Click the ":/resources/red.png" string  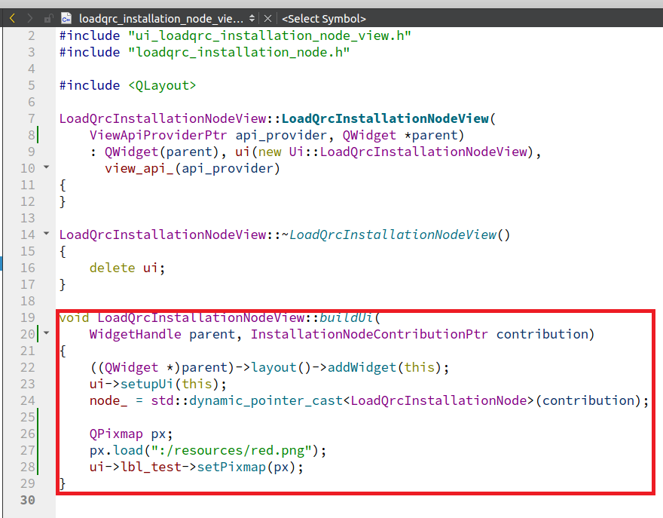(x=232, y=450)
